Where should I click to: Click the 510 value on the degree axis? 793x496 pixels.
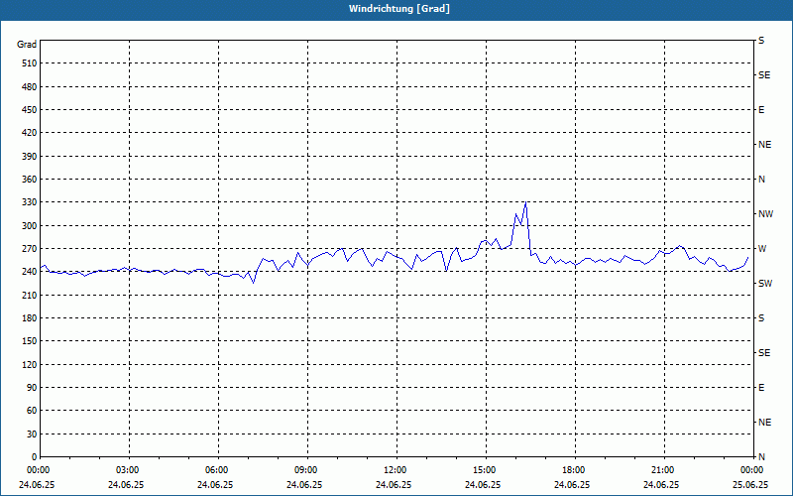(x=30, y=63)
